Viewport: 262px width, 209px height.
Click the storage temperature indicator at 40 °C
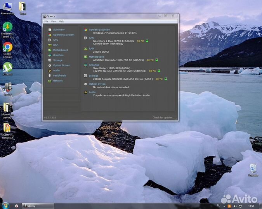(x=165, y=79)
